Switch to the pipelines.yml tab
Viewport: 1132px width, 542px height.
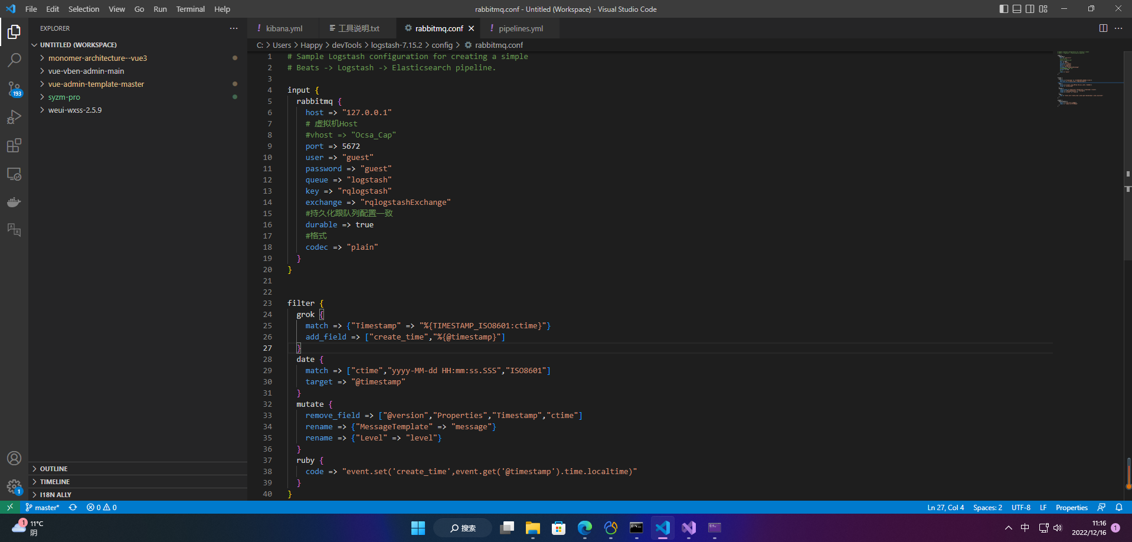(x=519, y=28)
